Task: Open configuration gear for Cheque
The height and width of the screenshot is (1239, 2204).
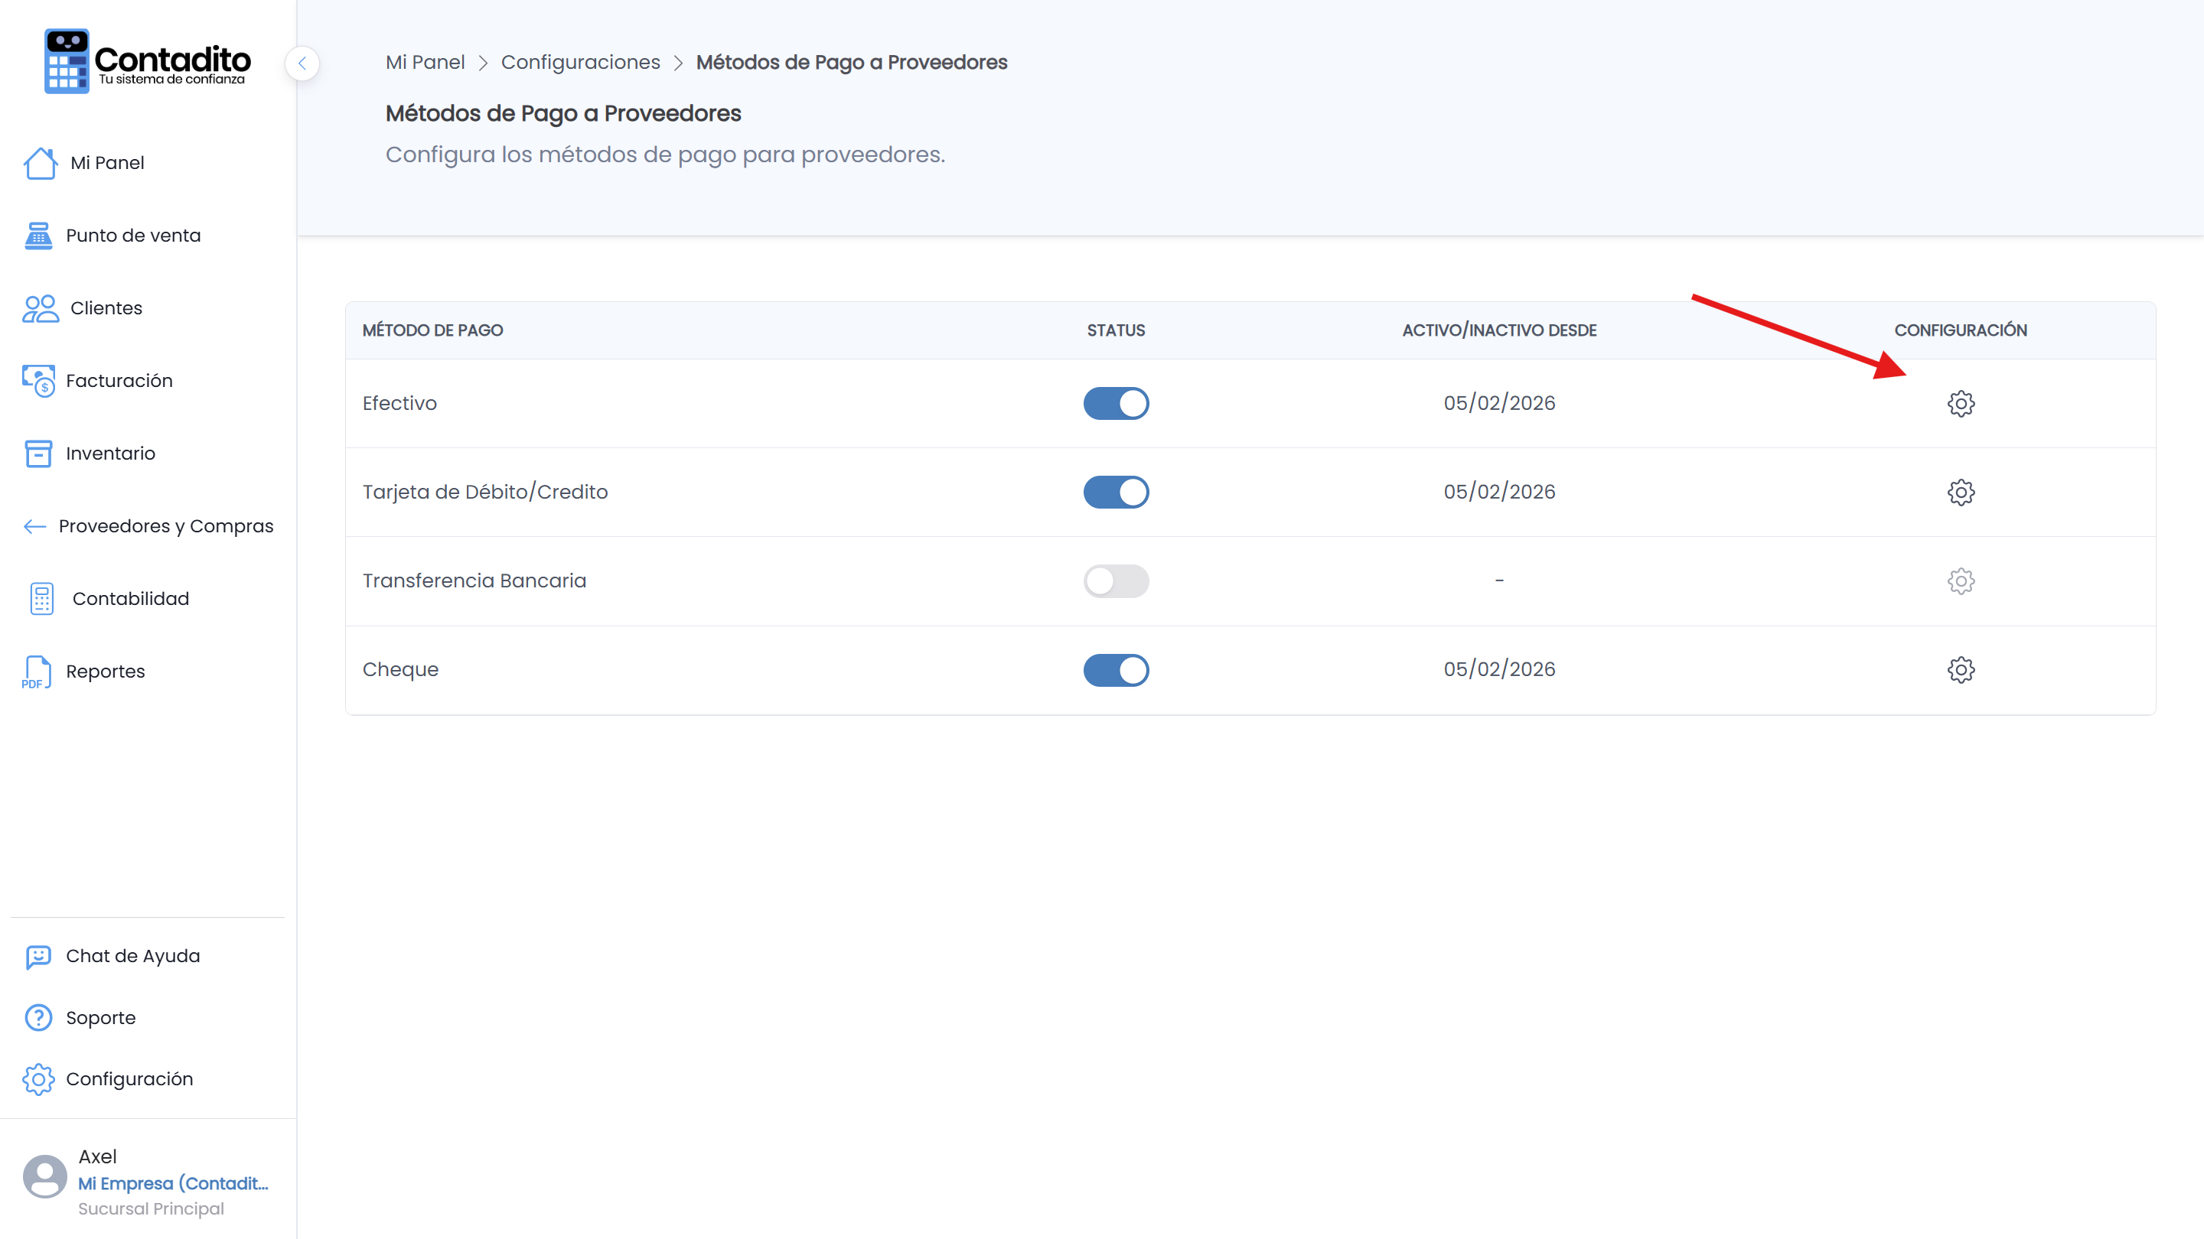Action: pos(1961,669)
